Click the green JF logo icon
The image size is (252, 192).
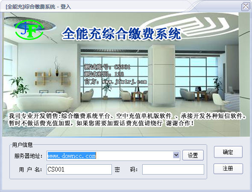tap(29, 30)
